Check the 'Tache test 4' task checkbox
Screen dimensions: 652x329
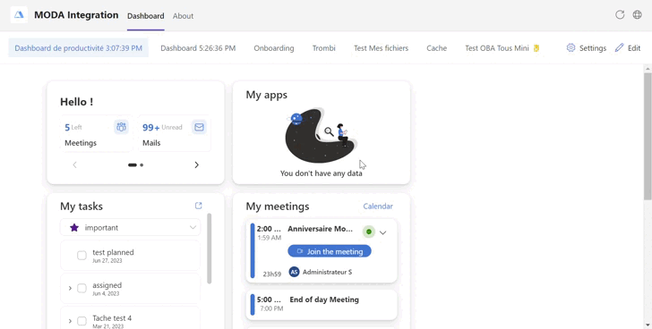[81, 321]
